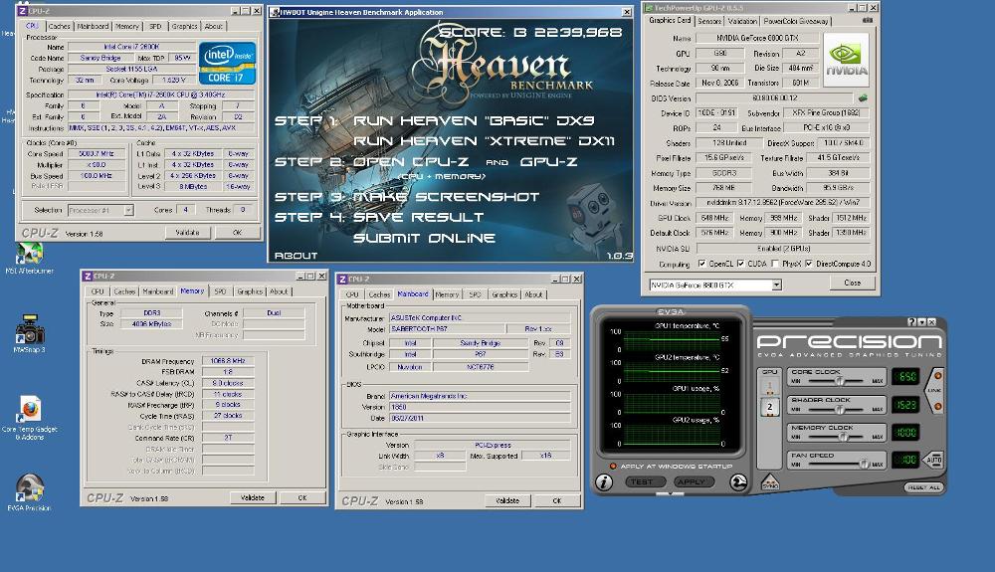Uncheck DirectCompute 4.0 checkbox in GPU-Z
995x572 pixels.
coord(808,264)
